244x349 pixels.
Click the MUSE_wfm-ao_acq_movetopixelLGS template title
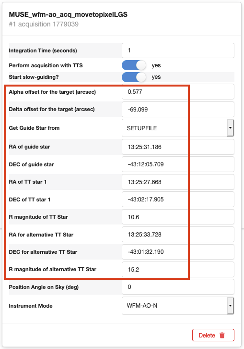click(68, 14)
